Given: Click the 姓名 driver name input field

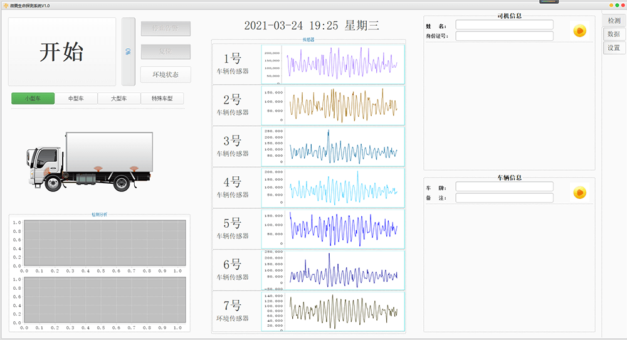Looking at the screenshot, I should 505,25.
